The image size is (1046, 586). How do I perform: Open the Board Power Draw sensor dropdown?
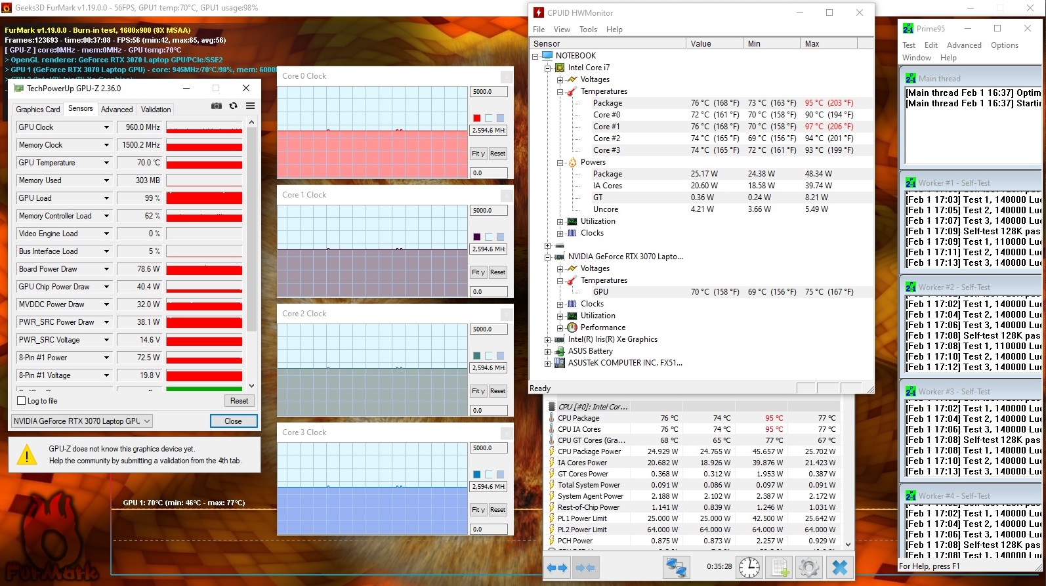pos(106,269)
